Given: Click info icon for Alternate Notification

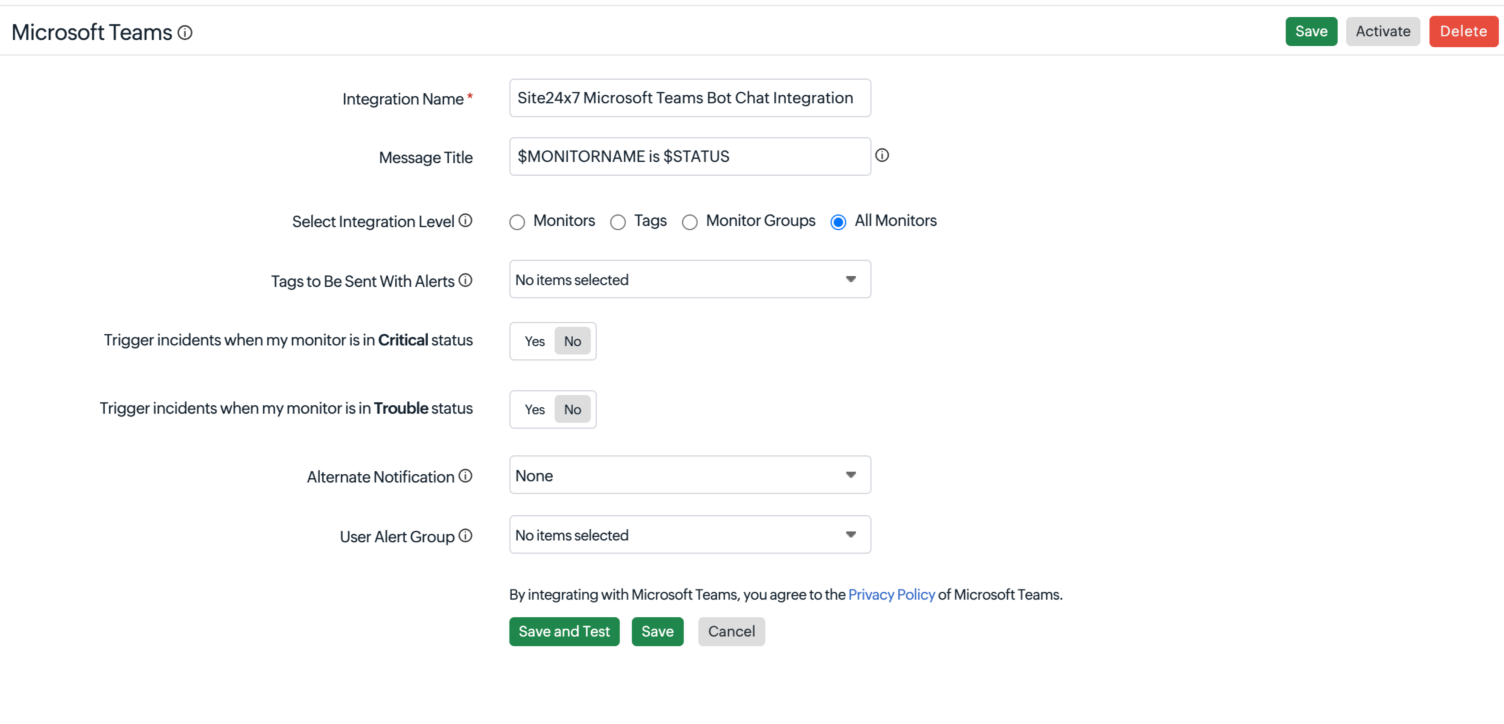Looking at the screenshot, I should (x=465, y=476).
